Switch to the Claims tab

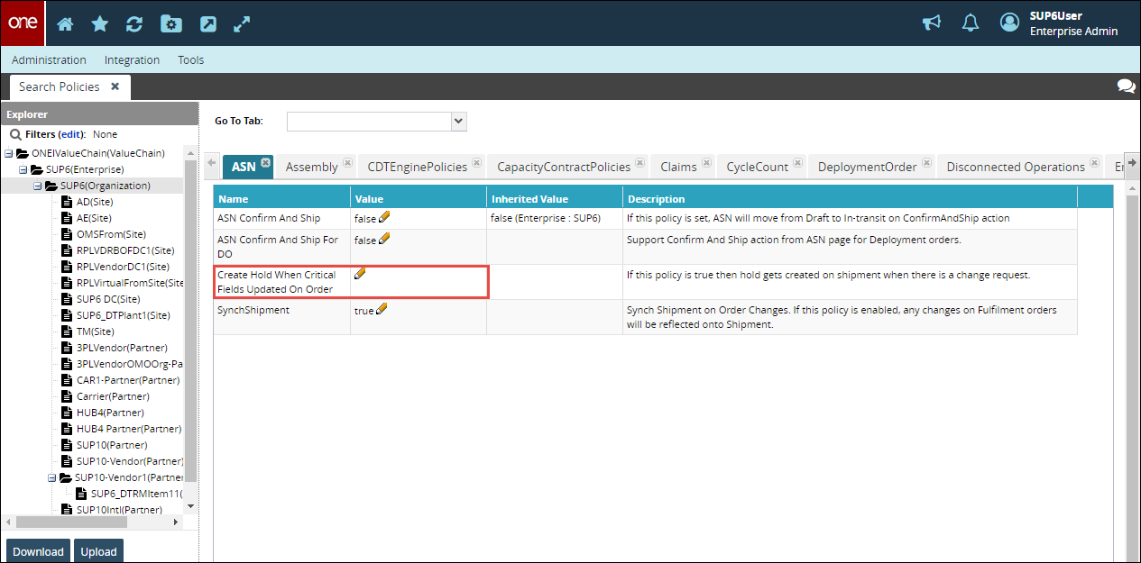click(x=678, y=167)
